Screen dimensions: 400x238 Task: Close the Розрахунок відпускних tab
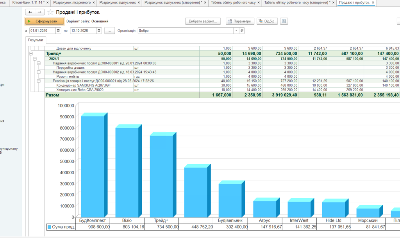pos(139,3)
